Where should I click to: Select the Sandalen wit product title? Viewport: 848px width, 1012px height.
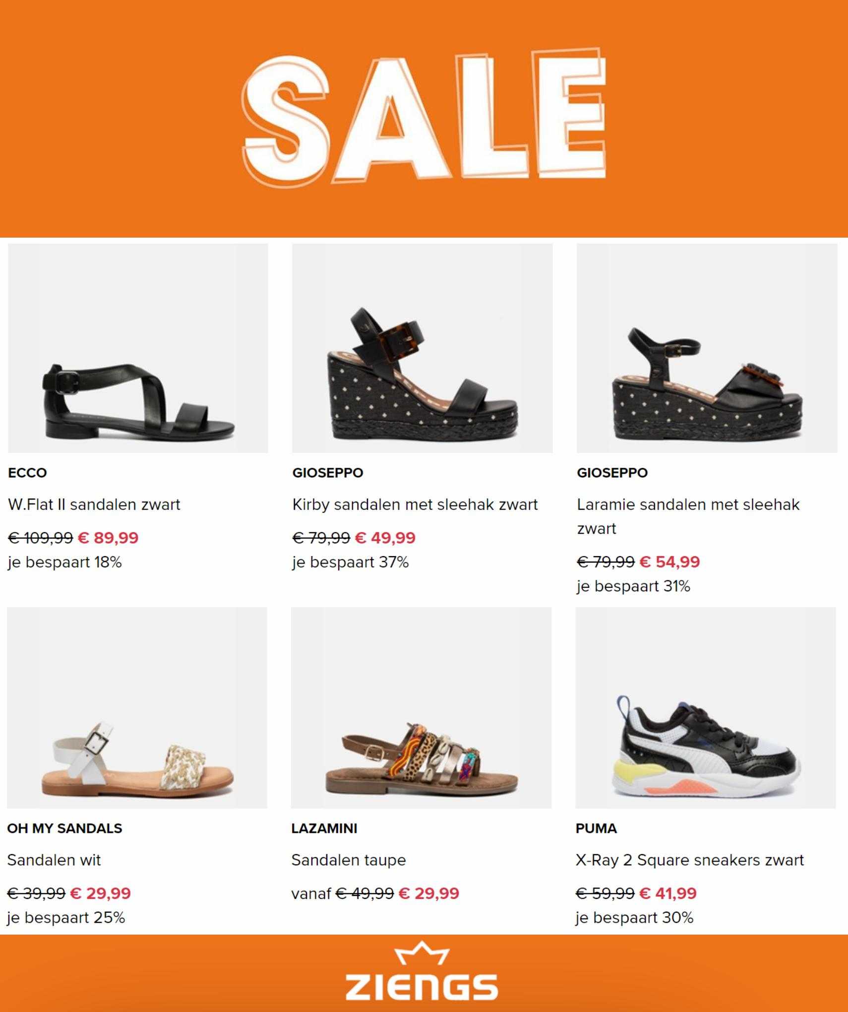click(x=54, y=860)
